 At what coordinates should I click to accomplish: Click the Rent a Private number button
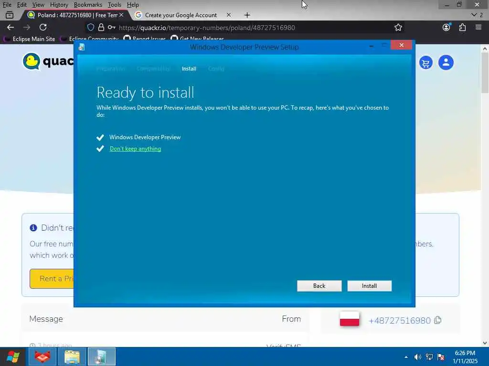pos(52,278)
